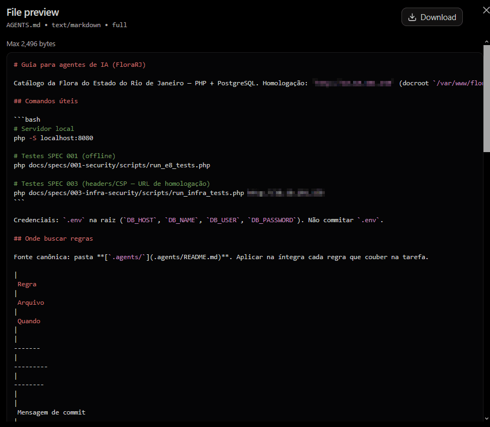The width and height of the screenshot is (490, 427).
Task: Click the "# Servidor local" comment
Action: pyautogui.click(x=44, y=129)
